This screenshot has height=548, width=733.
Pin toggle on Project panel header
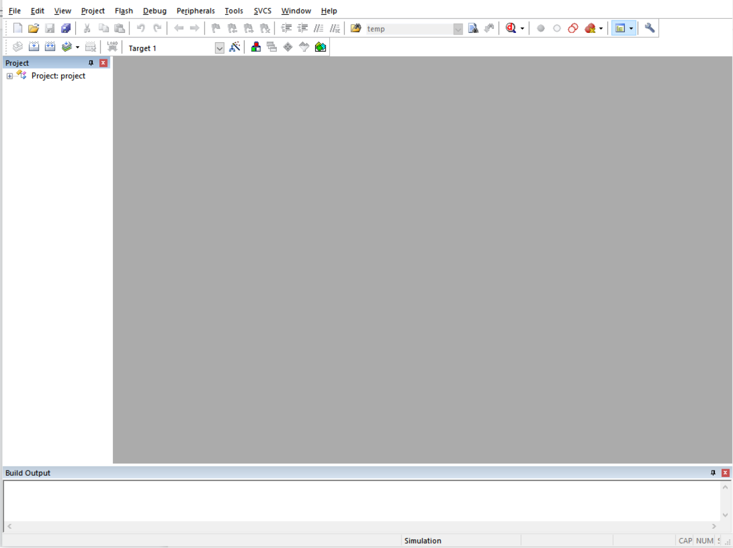(x=91, y=63)
